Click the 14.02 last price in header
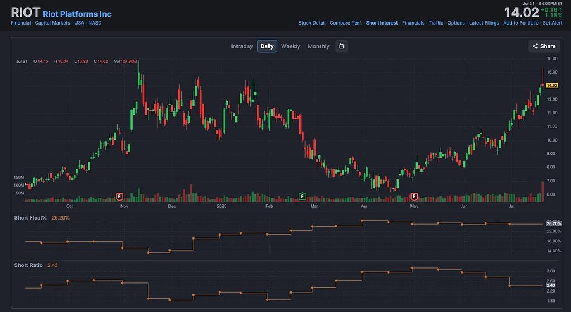 tap(521, 13)
